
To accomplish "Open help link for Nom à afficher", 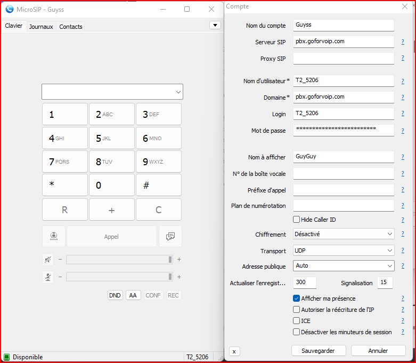I will pos(403,157).
